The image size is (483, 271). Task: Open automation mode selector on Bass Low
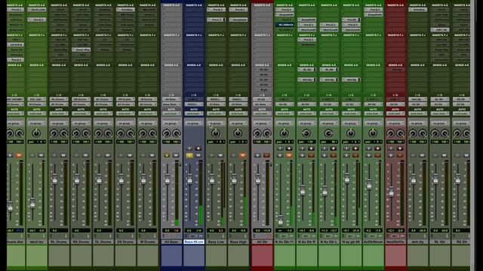(216, 114)
